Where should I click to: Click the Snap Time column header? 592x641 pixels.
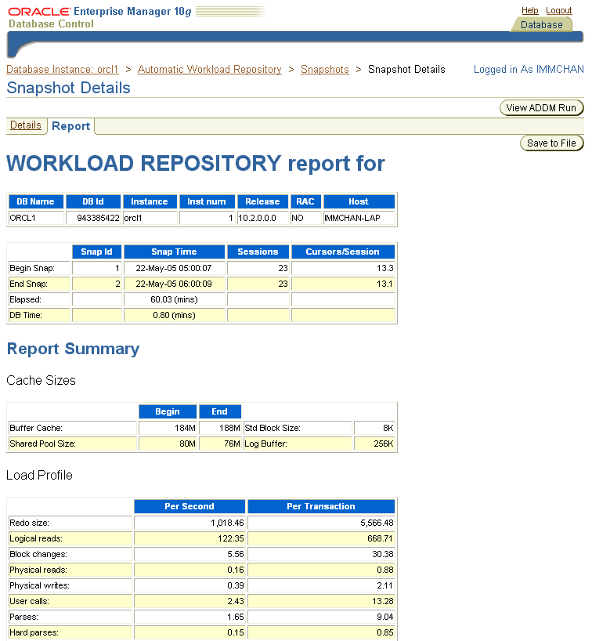(174, 252)
